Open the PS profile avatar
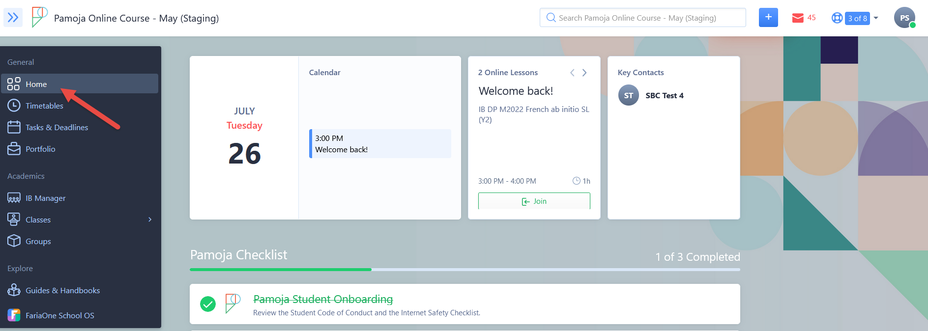Screen dimensions: 928x331 tap(904, 18)
